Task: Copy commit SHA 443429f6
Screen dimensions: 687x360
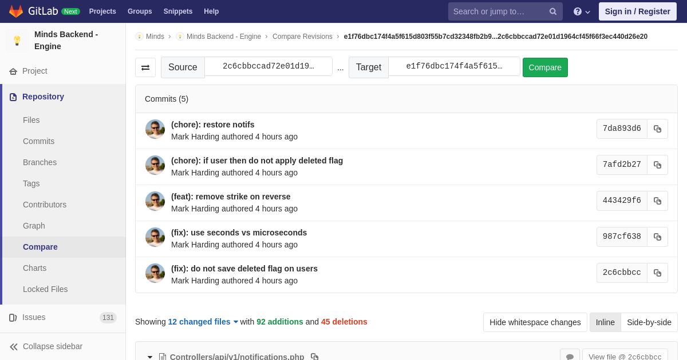Action: (657, 201)
